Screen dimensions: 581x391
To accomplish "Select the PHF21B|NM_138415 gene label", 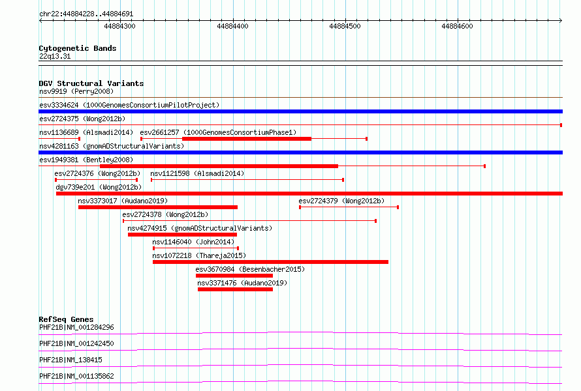I will pyautogui.click(x=71, y=360).
